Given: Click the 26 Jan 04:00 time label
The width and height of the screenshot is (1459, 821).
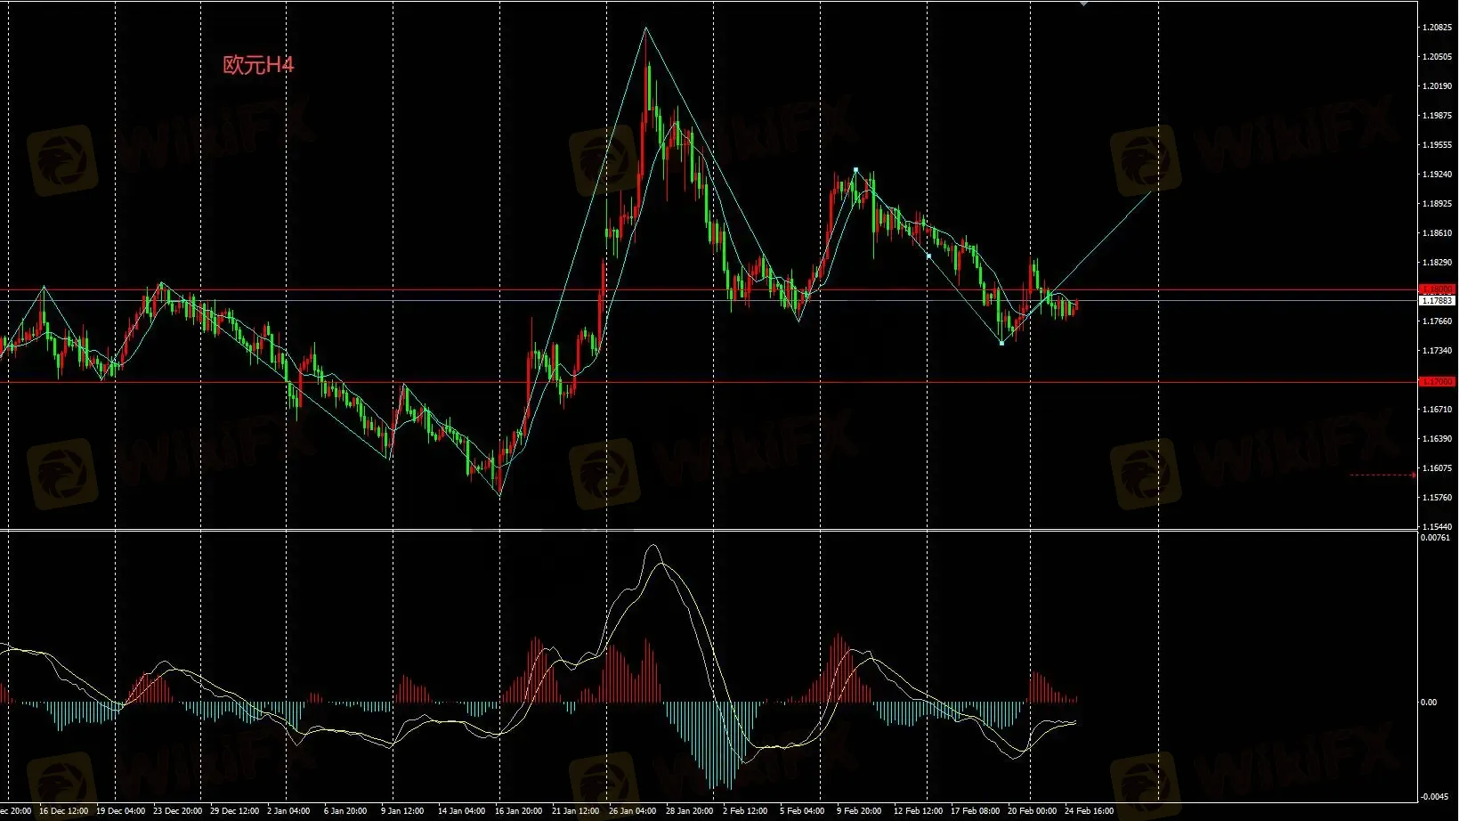Looking at the screenshot, I should (632, 811).
